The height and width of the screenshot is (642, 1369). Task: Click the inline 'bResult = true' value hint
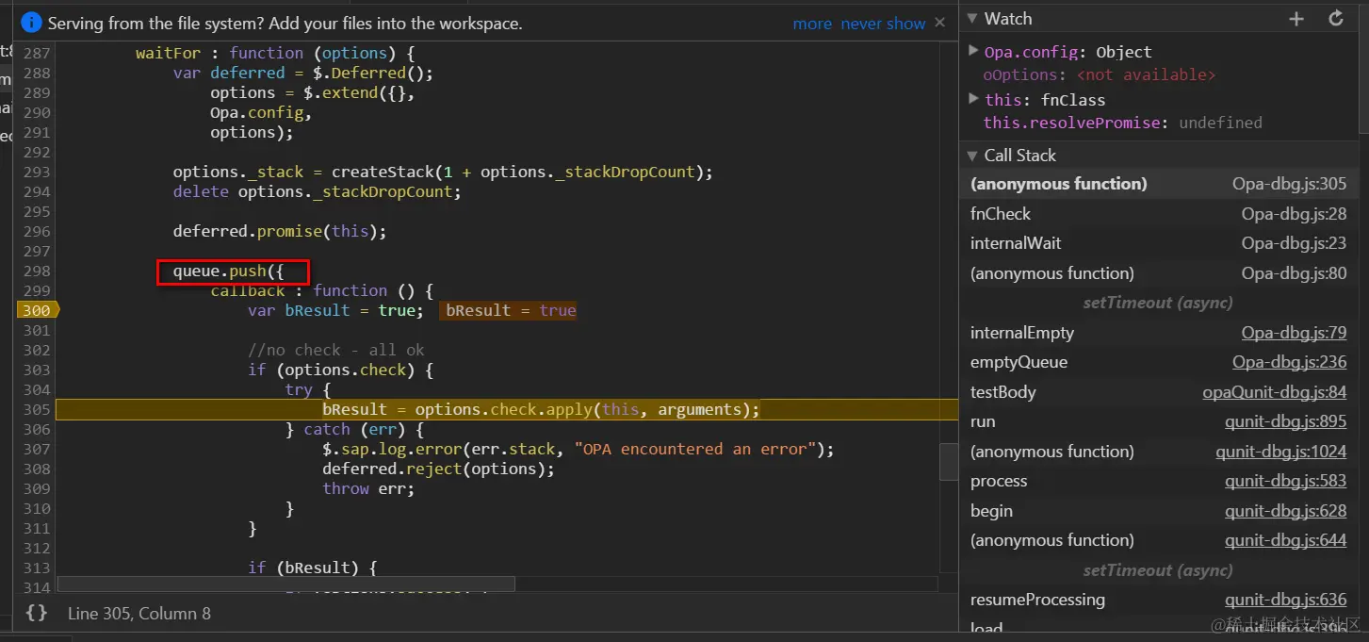coord(510,310)
